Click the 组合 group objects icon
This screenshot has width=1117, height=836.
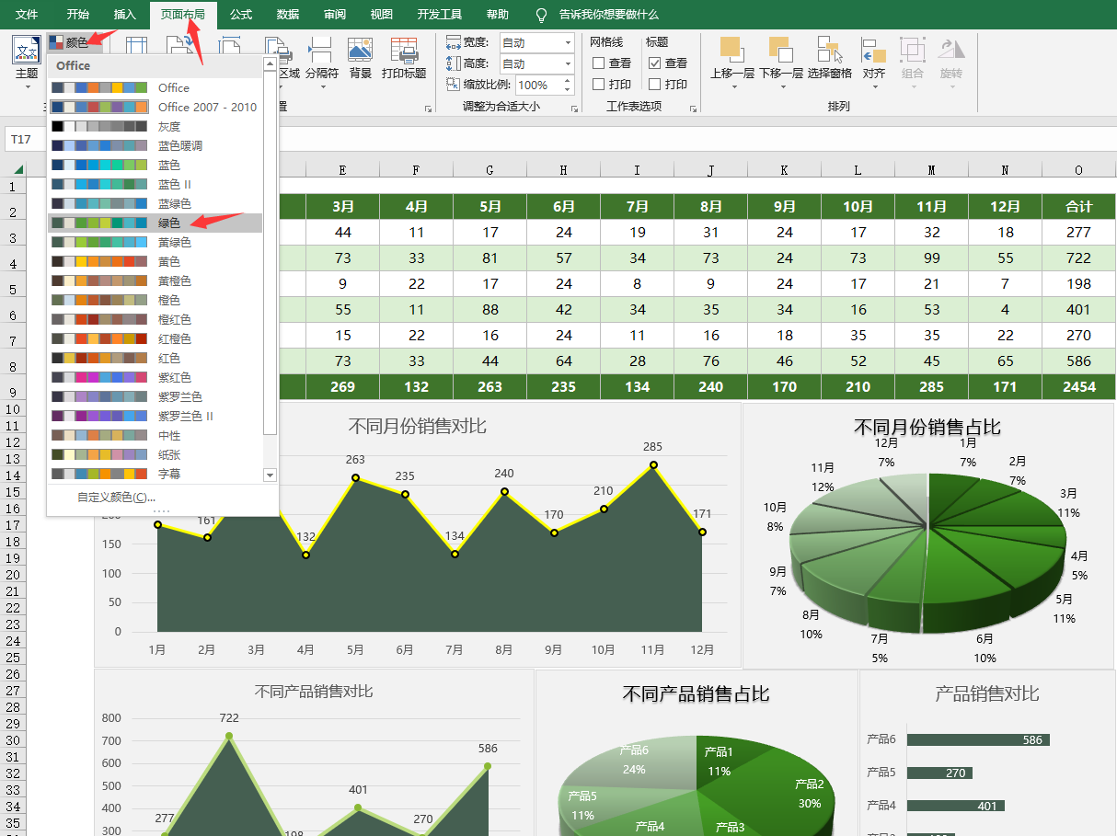(913, 50)
